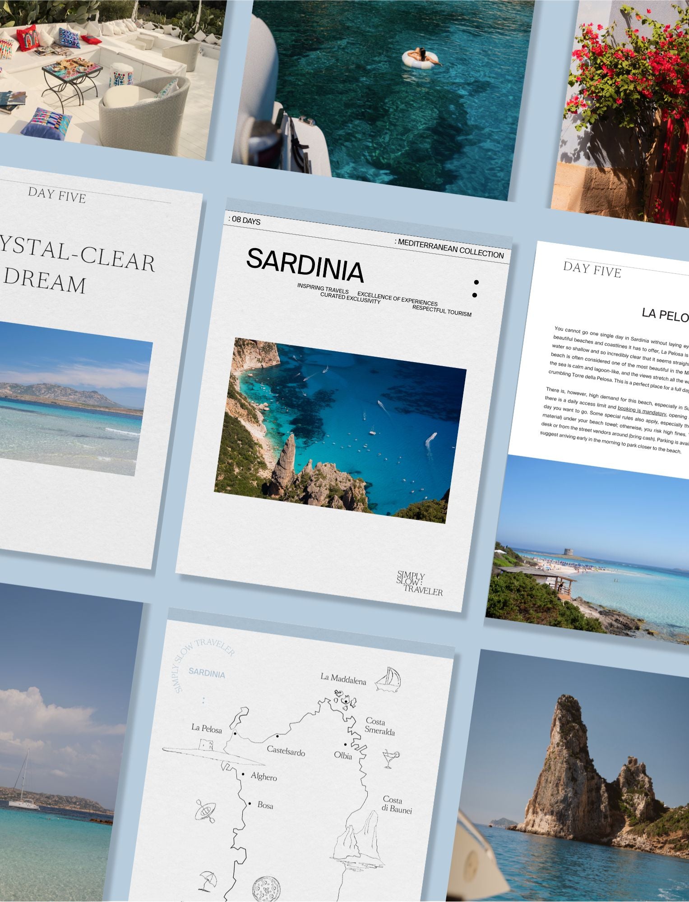This screenshot has width=689, height=902.
Task: Click the tower sketch below La Pelosa label
Action: click(x=207, y=745)
